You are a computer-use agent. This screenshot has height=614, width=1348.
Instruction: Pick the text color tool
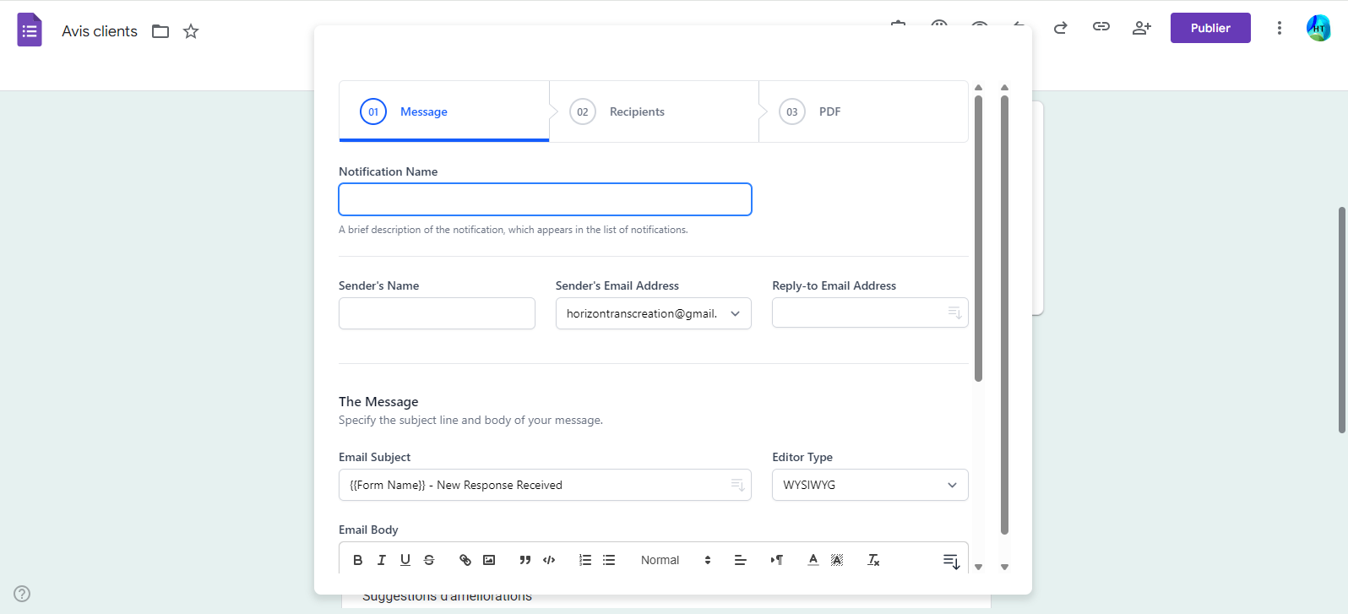[x=813, y=560]
